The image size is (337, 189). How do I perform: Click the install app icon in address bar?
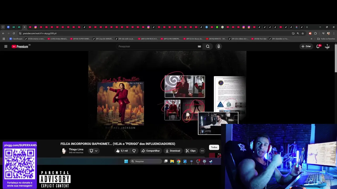coord(293,33)
